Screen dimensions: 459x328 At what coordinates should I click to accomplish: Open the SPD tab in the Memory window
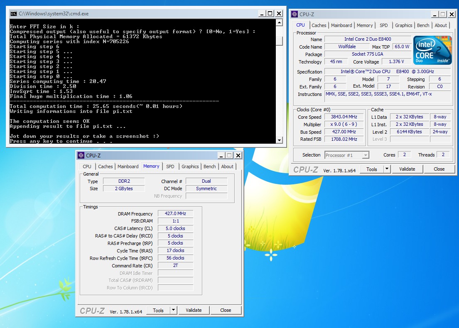(x=170, y=166)
